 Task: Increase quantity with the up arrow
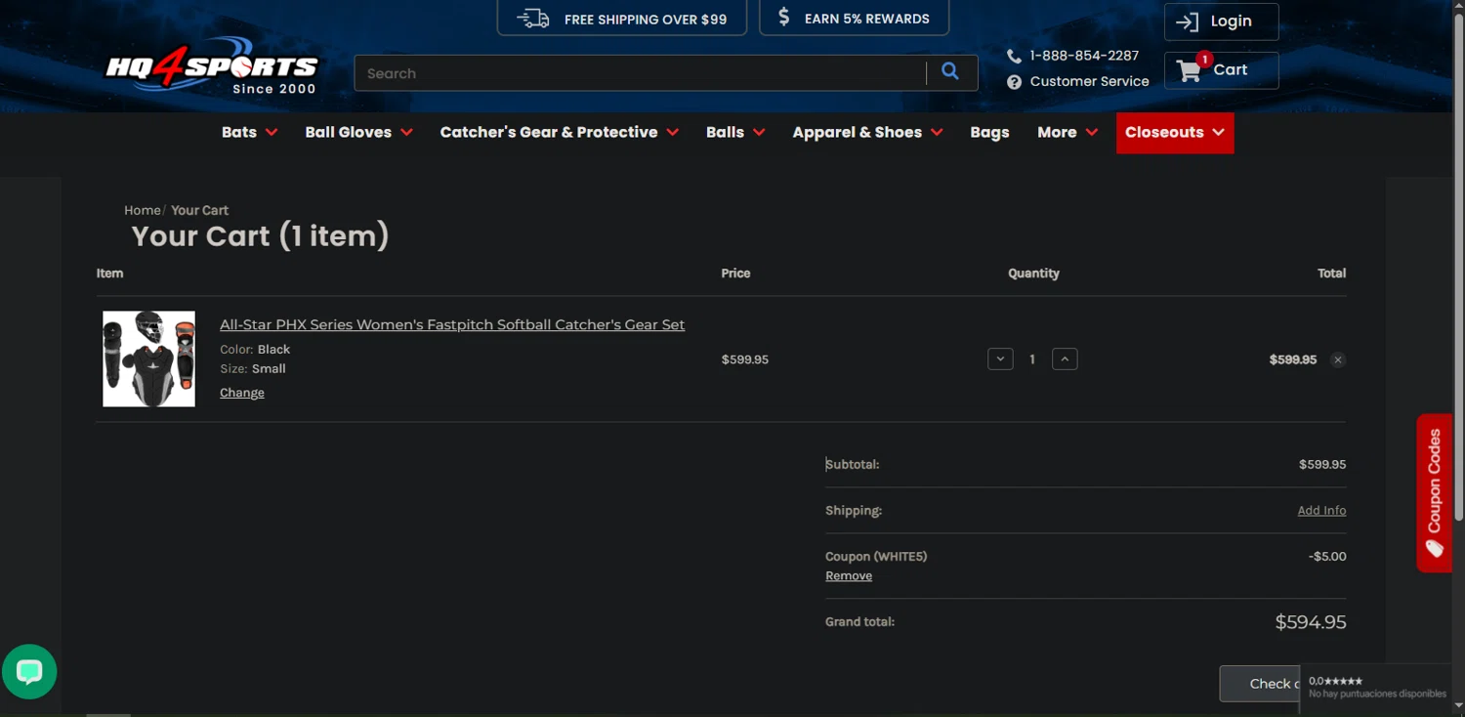1065,359
